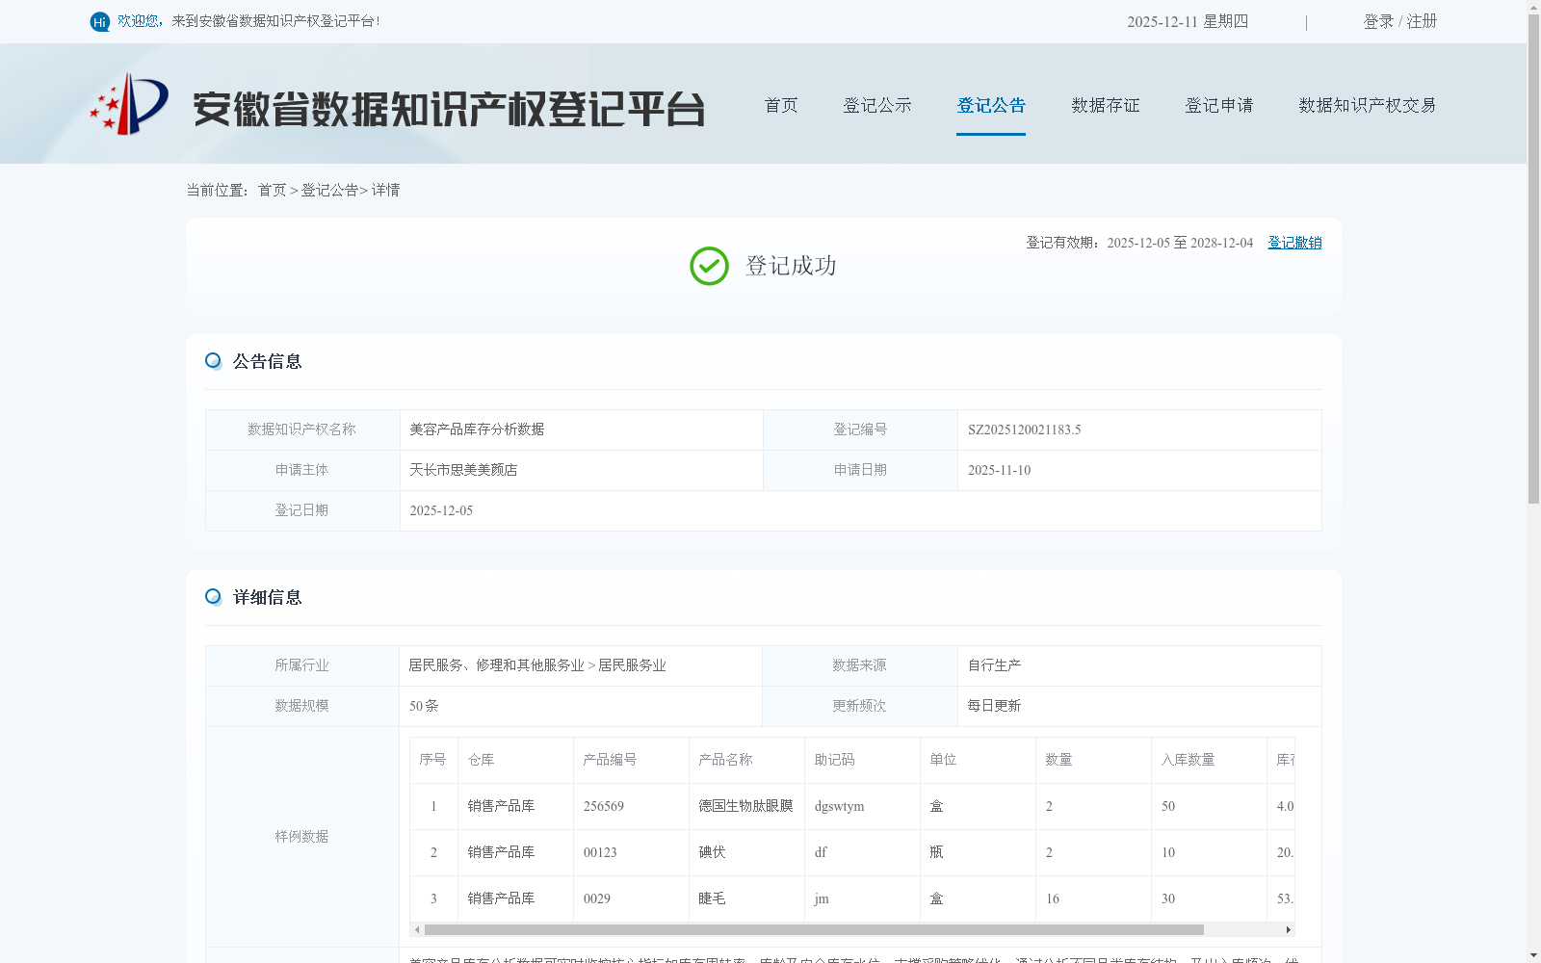Click mnemonic code df cell
This screenshot has height=963, width=1541.
pyautogui.click(x=821, y=852)
